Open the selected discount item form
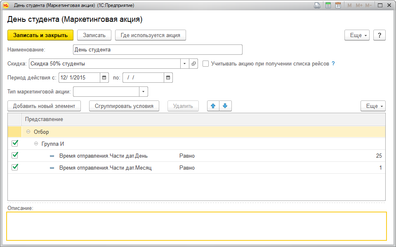The height and width of the screenshot is (247, 396). [193, 64]
